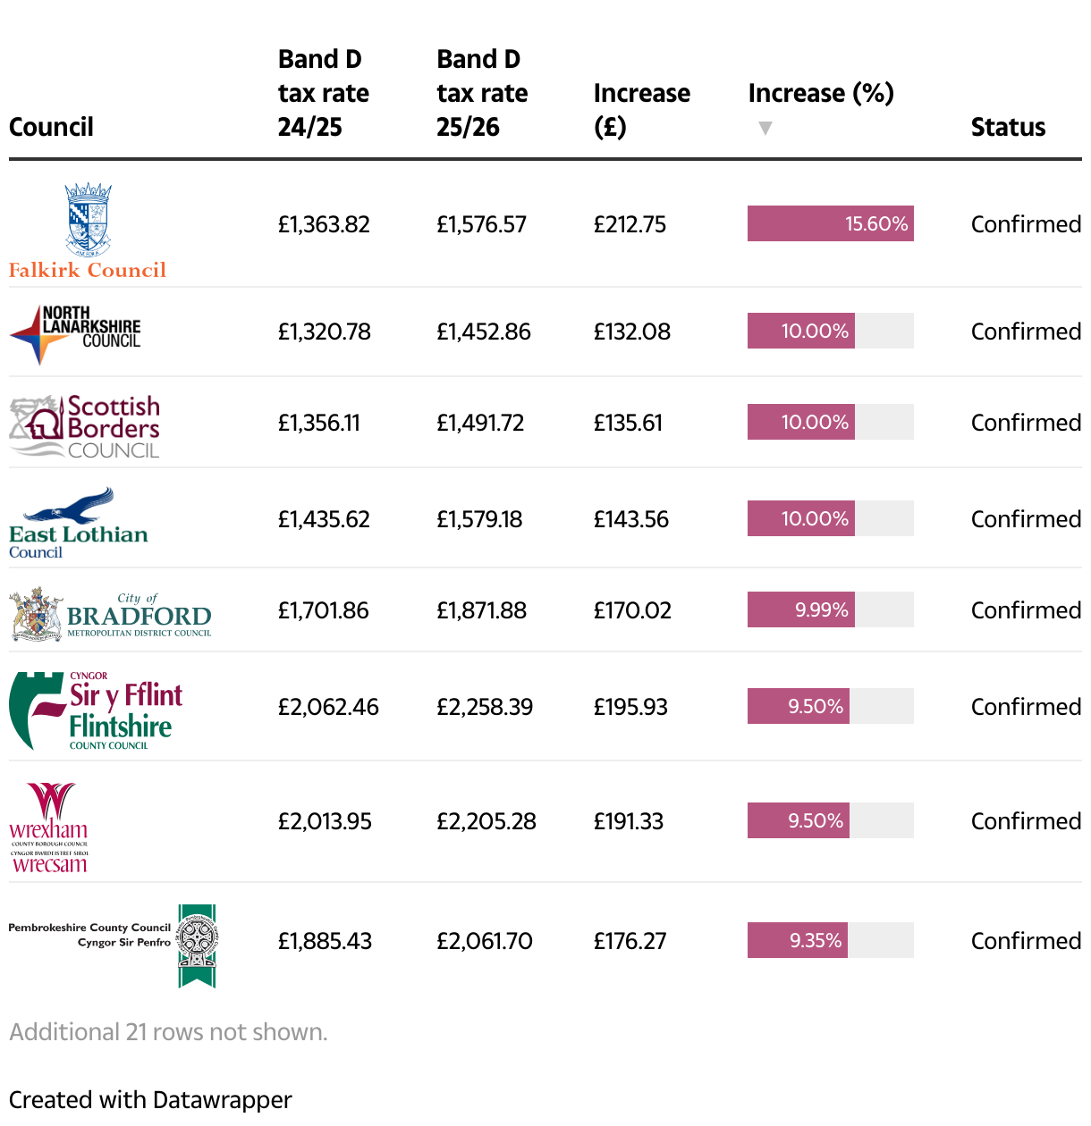The image size is (1091, 1126).
Task: Click the Status column header
Action: click(1008, 127)
